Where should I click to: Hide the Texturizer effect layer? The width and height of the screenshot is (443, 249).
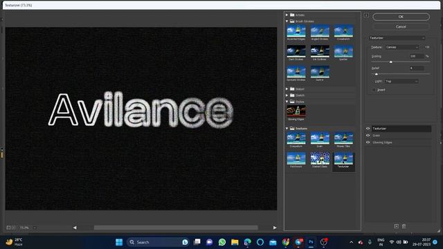tap(368, 129)
